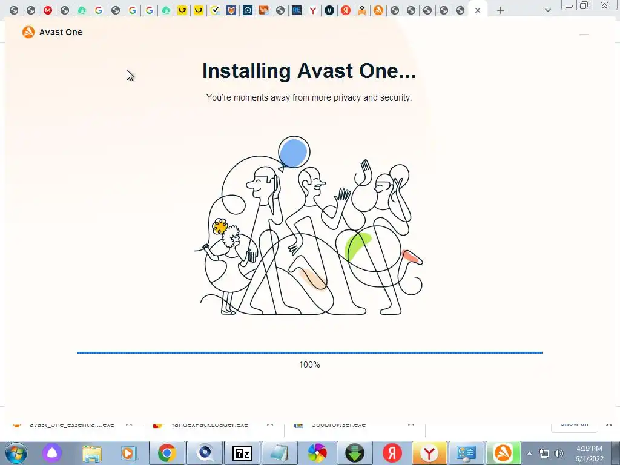Expand the tab search chevron
The height and width of the screenshot is (465, 620).
547,11
